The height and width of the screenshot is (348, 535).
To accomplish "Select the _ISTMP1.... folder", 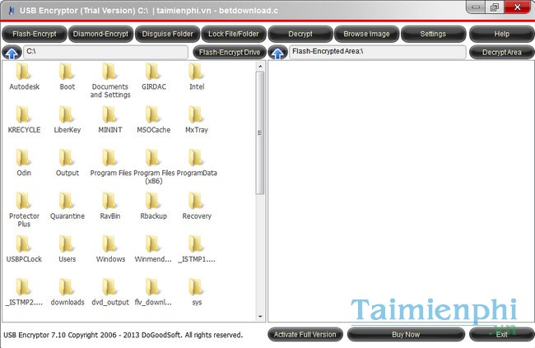I will [x=197, y=249].
